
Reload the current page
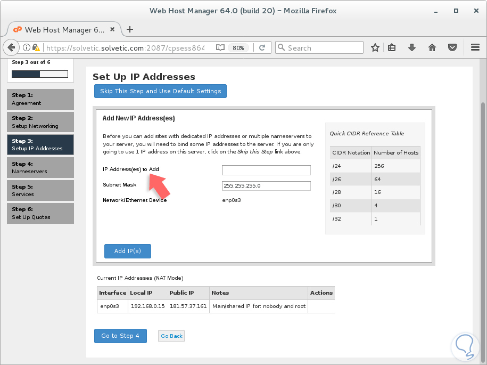pos(262,47)
